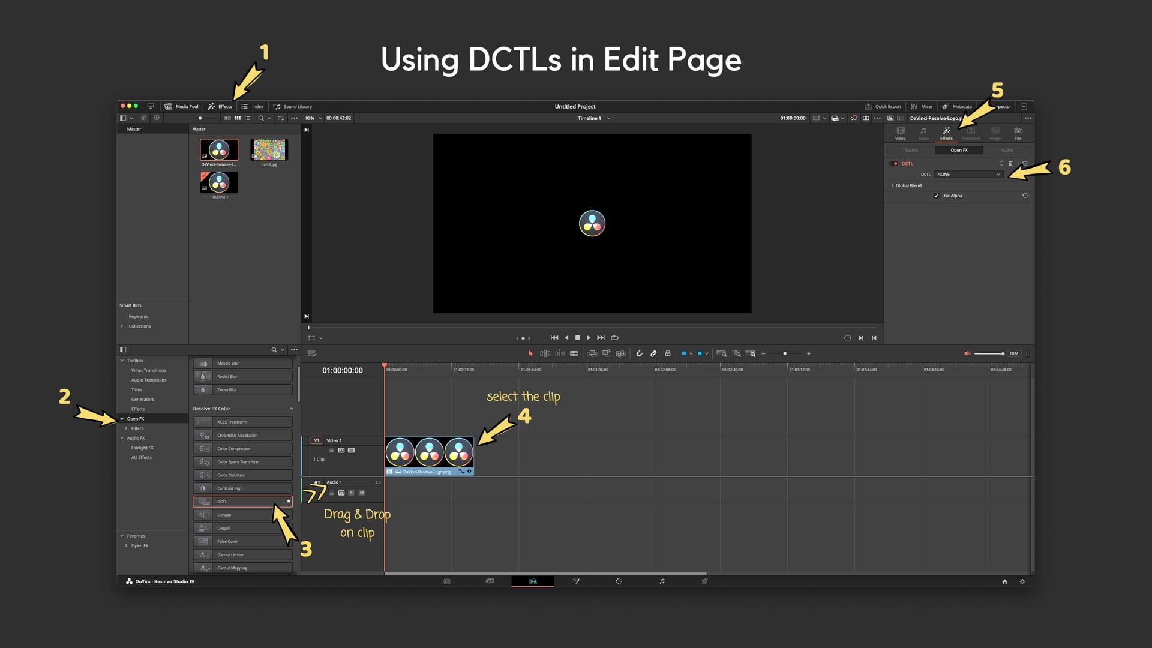Viewport: 1152px width, 648px height.
Task: Select the hand.jpg thumbnail in media pool
Action: 269,150
